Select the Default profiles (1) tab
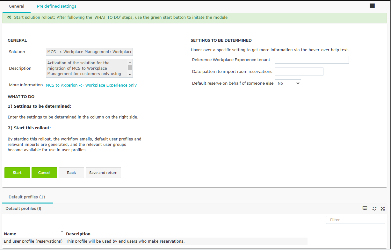This screenshot has height=250, width=391. tap(27, 197)
